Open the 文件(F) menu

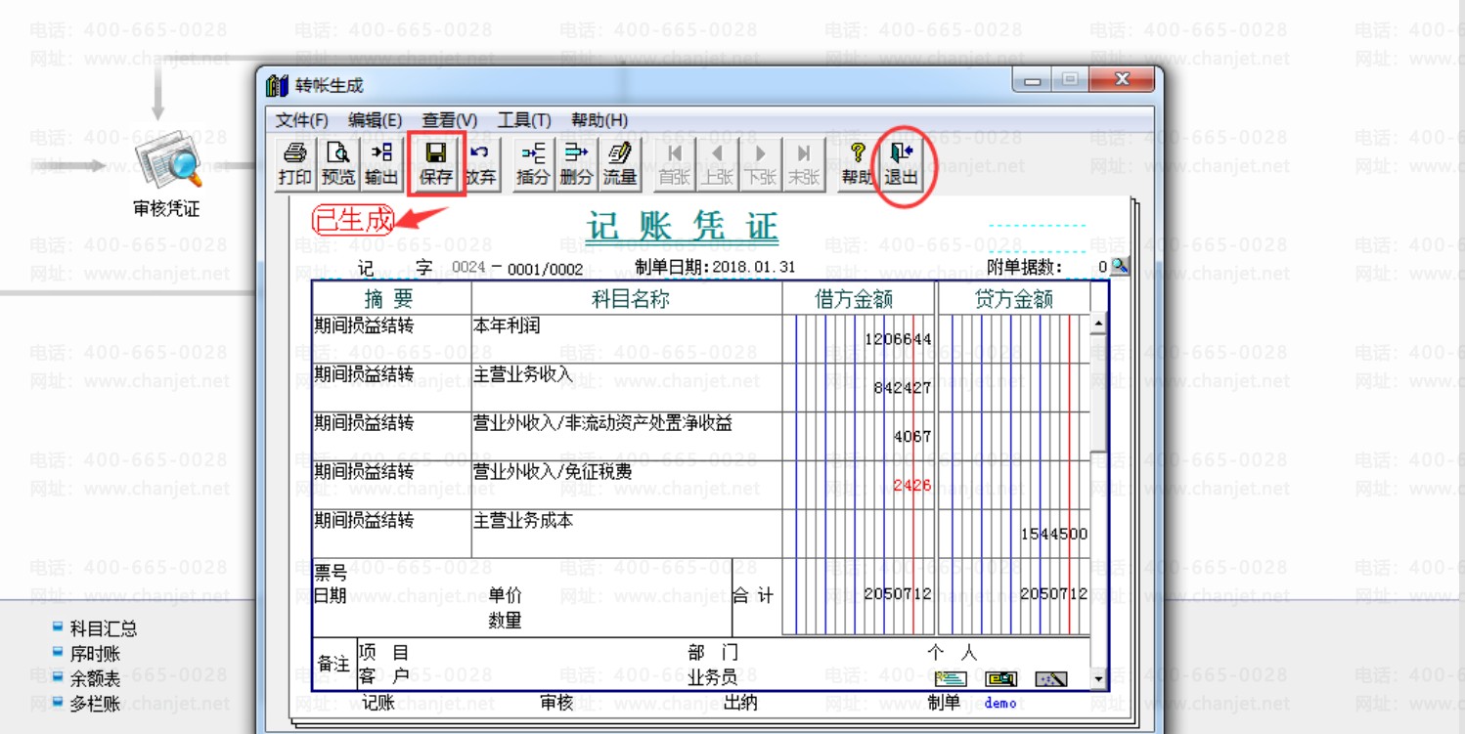301,120
